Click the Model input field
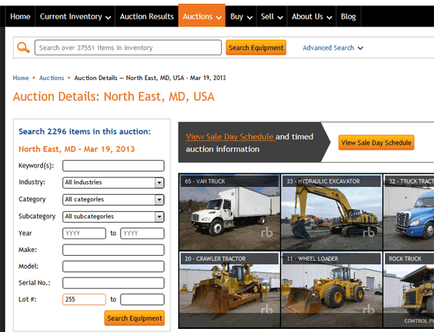Screen dimensions: 434x332 [113, 266]
